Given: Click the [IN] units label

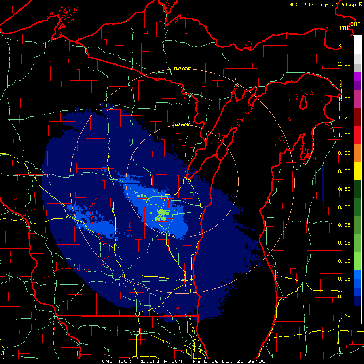Looking at the screenshot, I should click(x=345, y=28).
